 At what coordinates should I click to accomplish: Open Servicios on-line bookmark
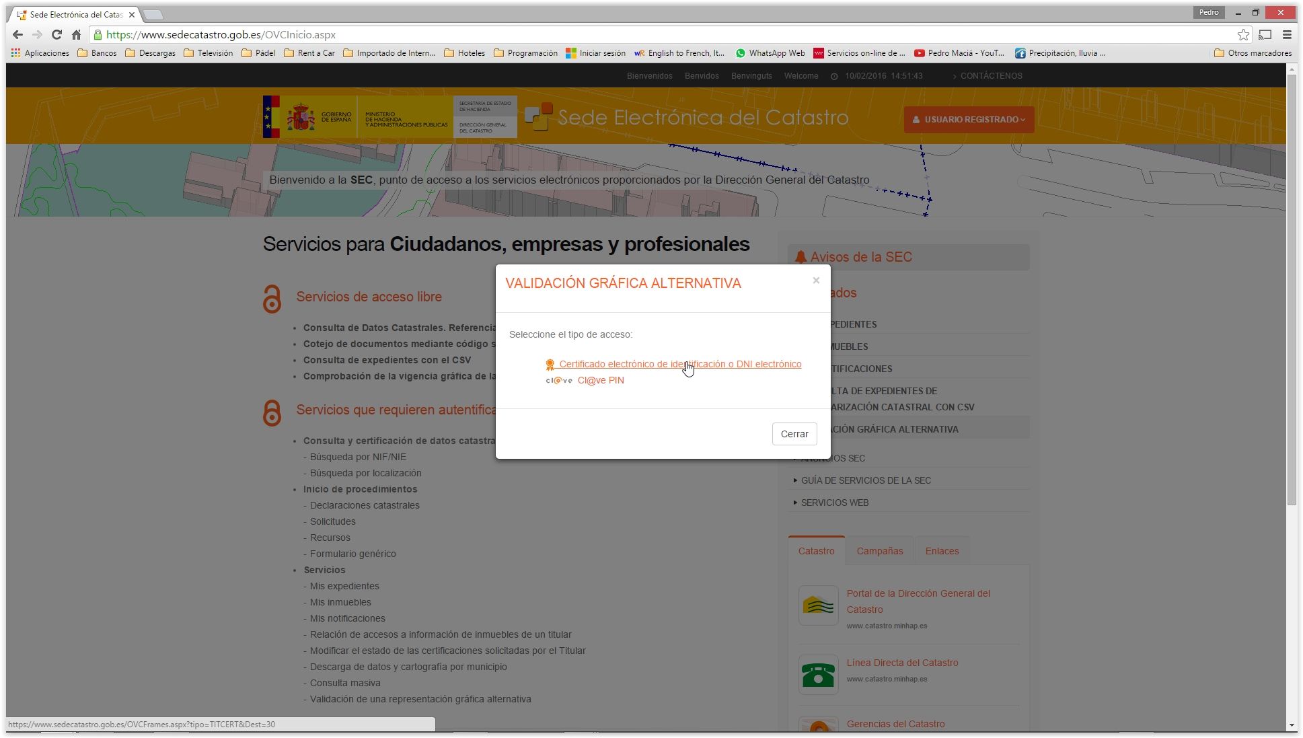[x=859, y=53]
